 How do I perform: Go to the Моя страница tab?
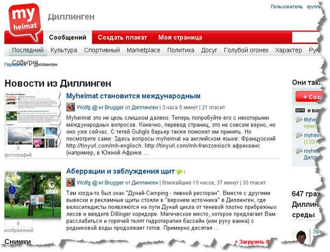(x=180, y=38)
